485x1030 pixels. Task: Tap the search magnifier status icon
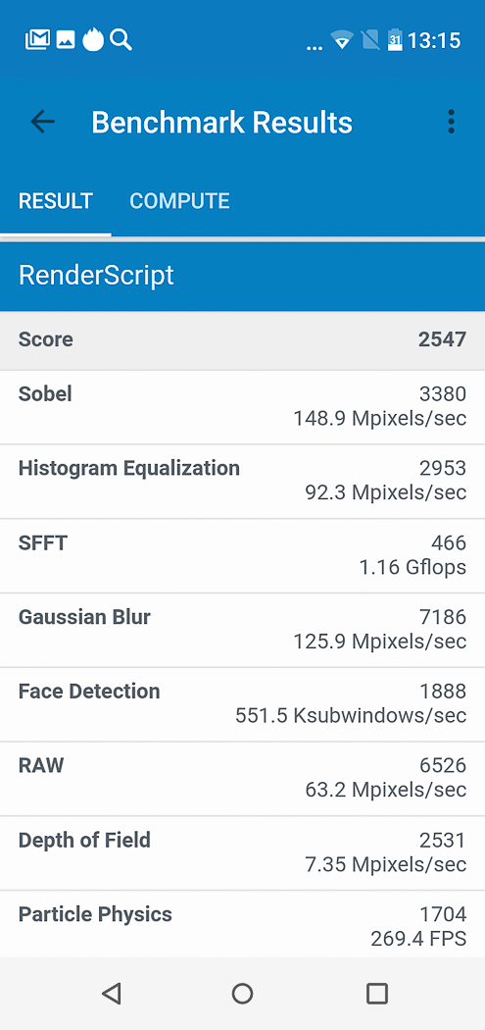click(x=121, y=40)
